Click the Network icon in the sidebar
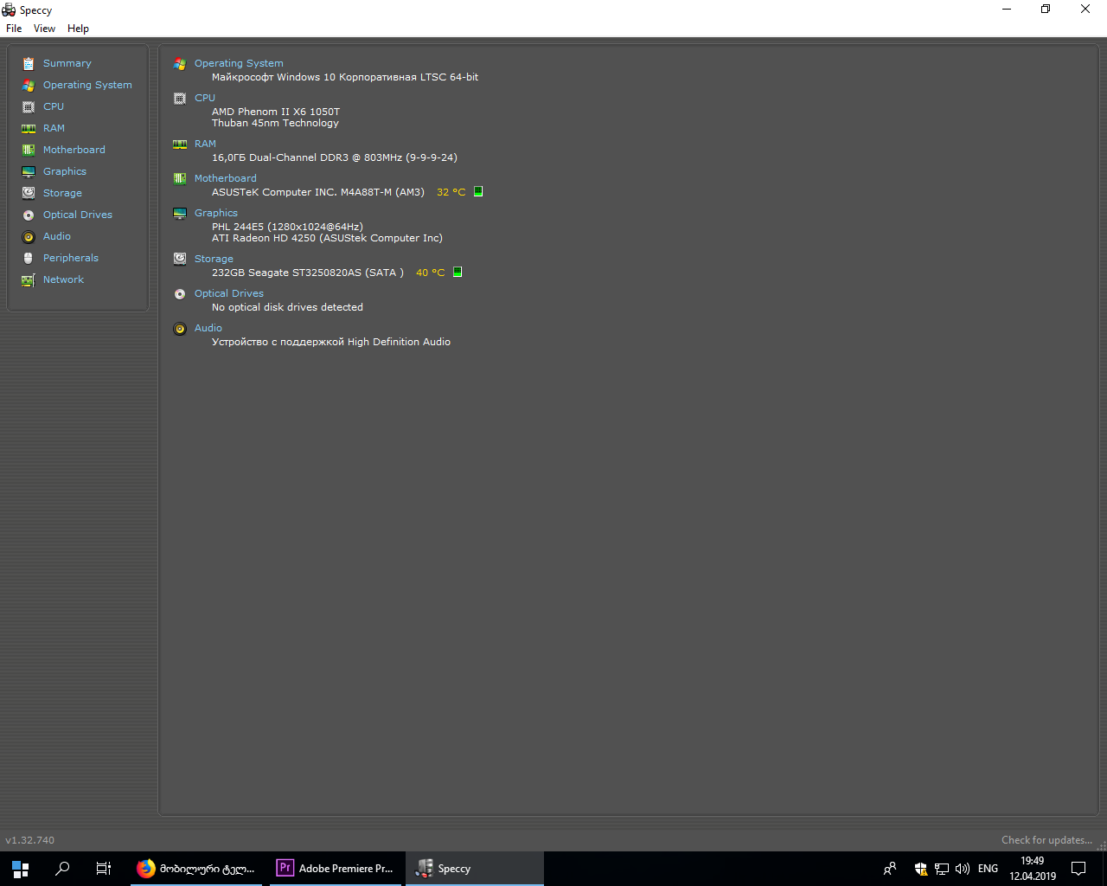 coord(29,279)
